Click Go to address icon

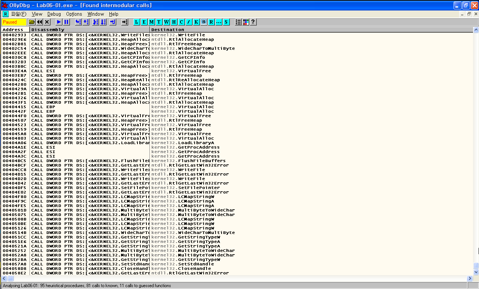[125, 22]
